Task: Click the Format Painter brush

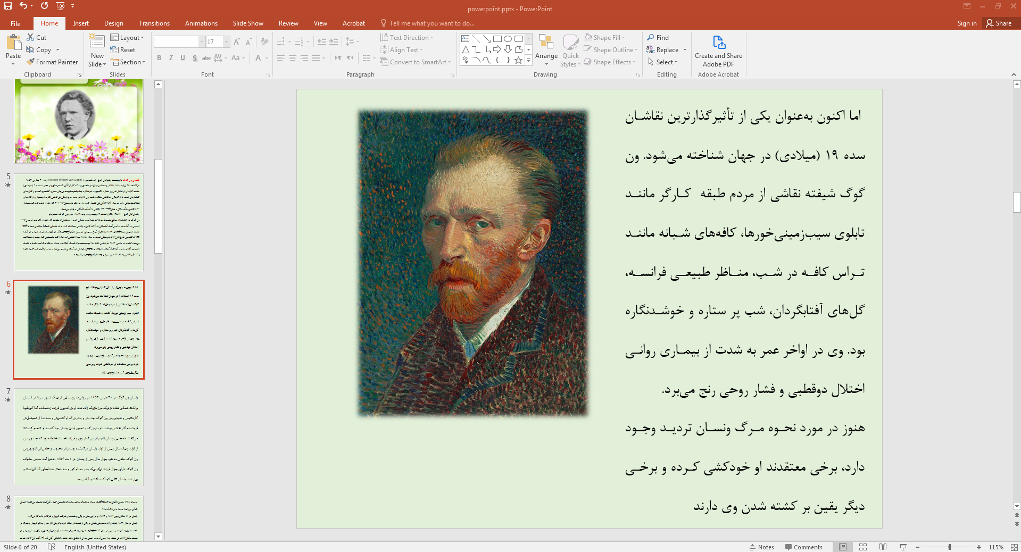Action: pyautogui.click(x=53, y=62)
